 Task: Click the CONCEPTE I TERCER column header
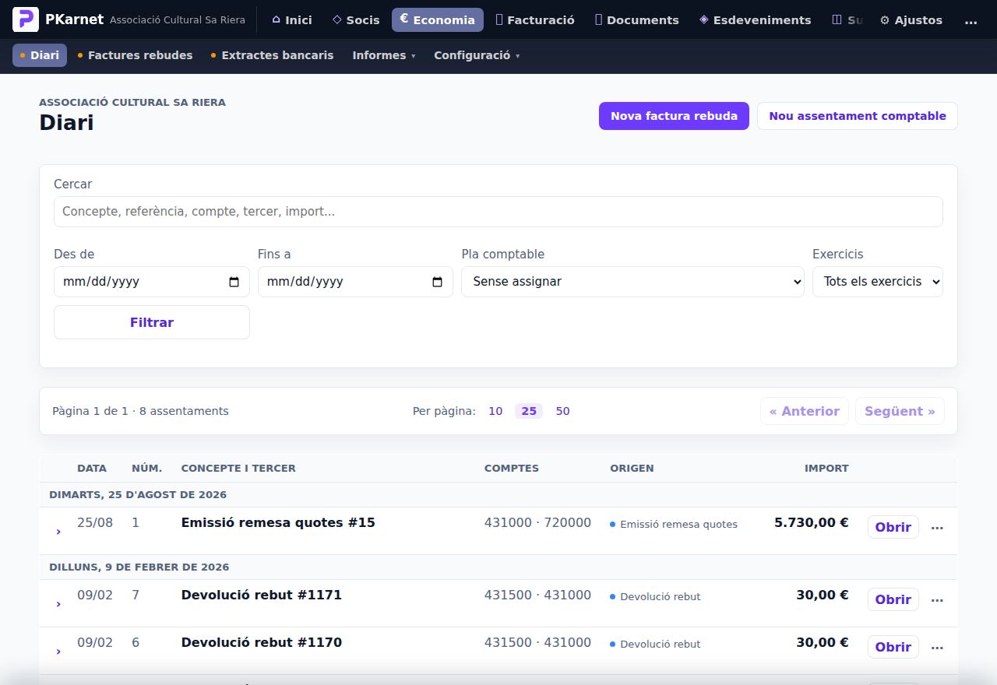click(x=238, y=468)
